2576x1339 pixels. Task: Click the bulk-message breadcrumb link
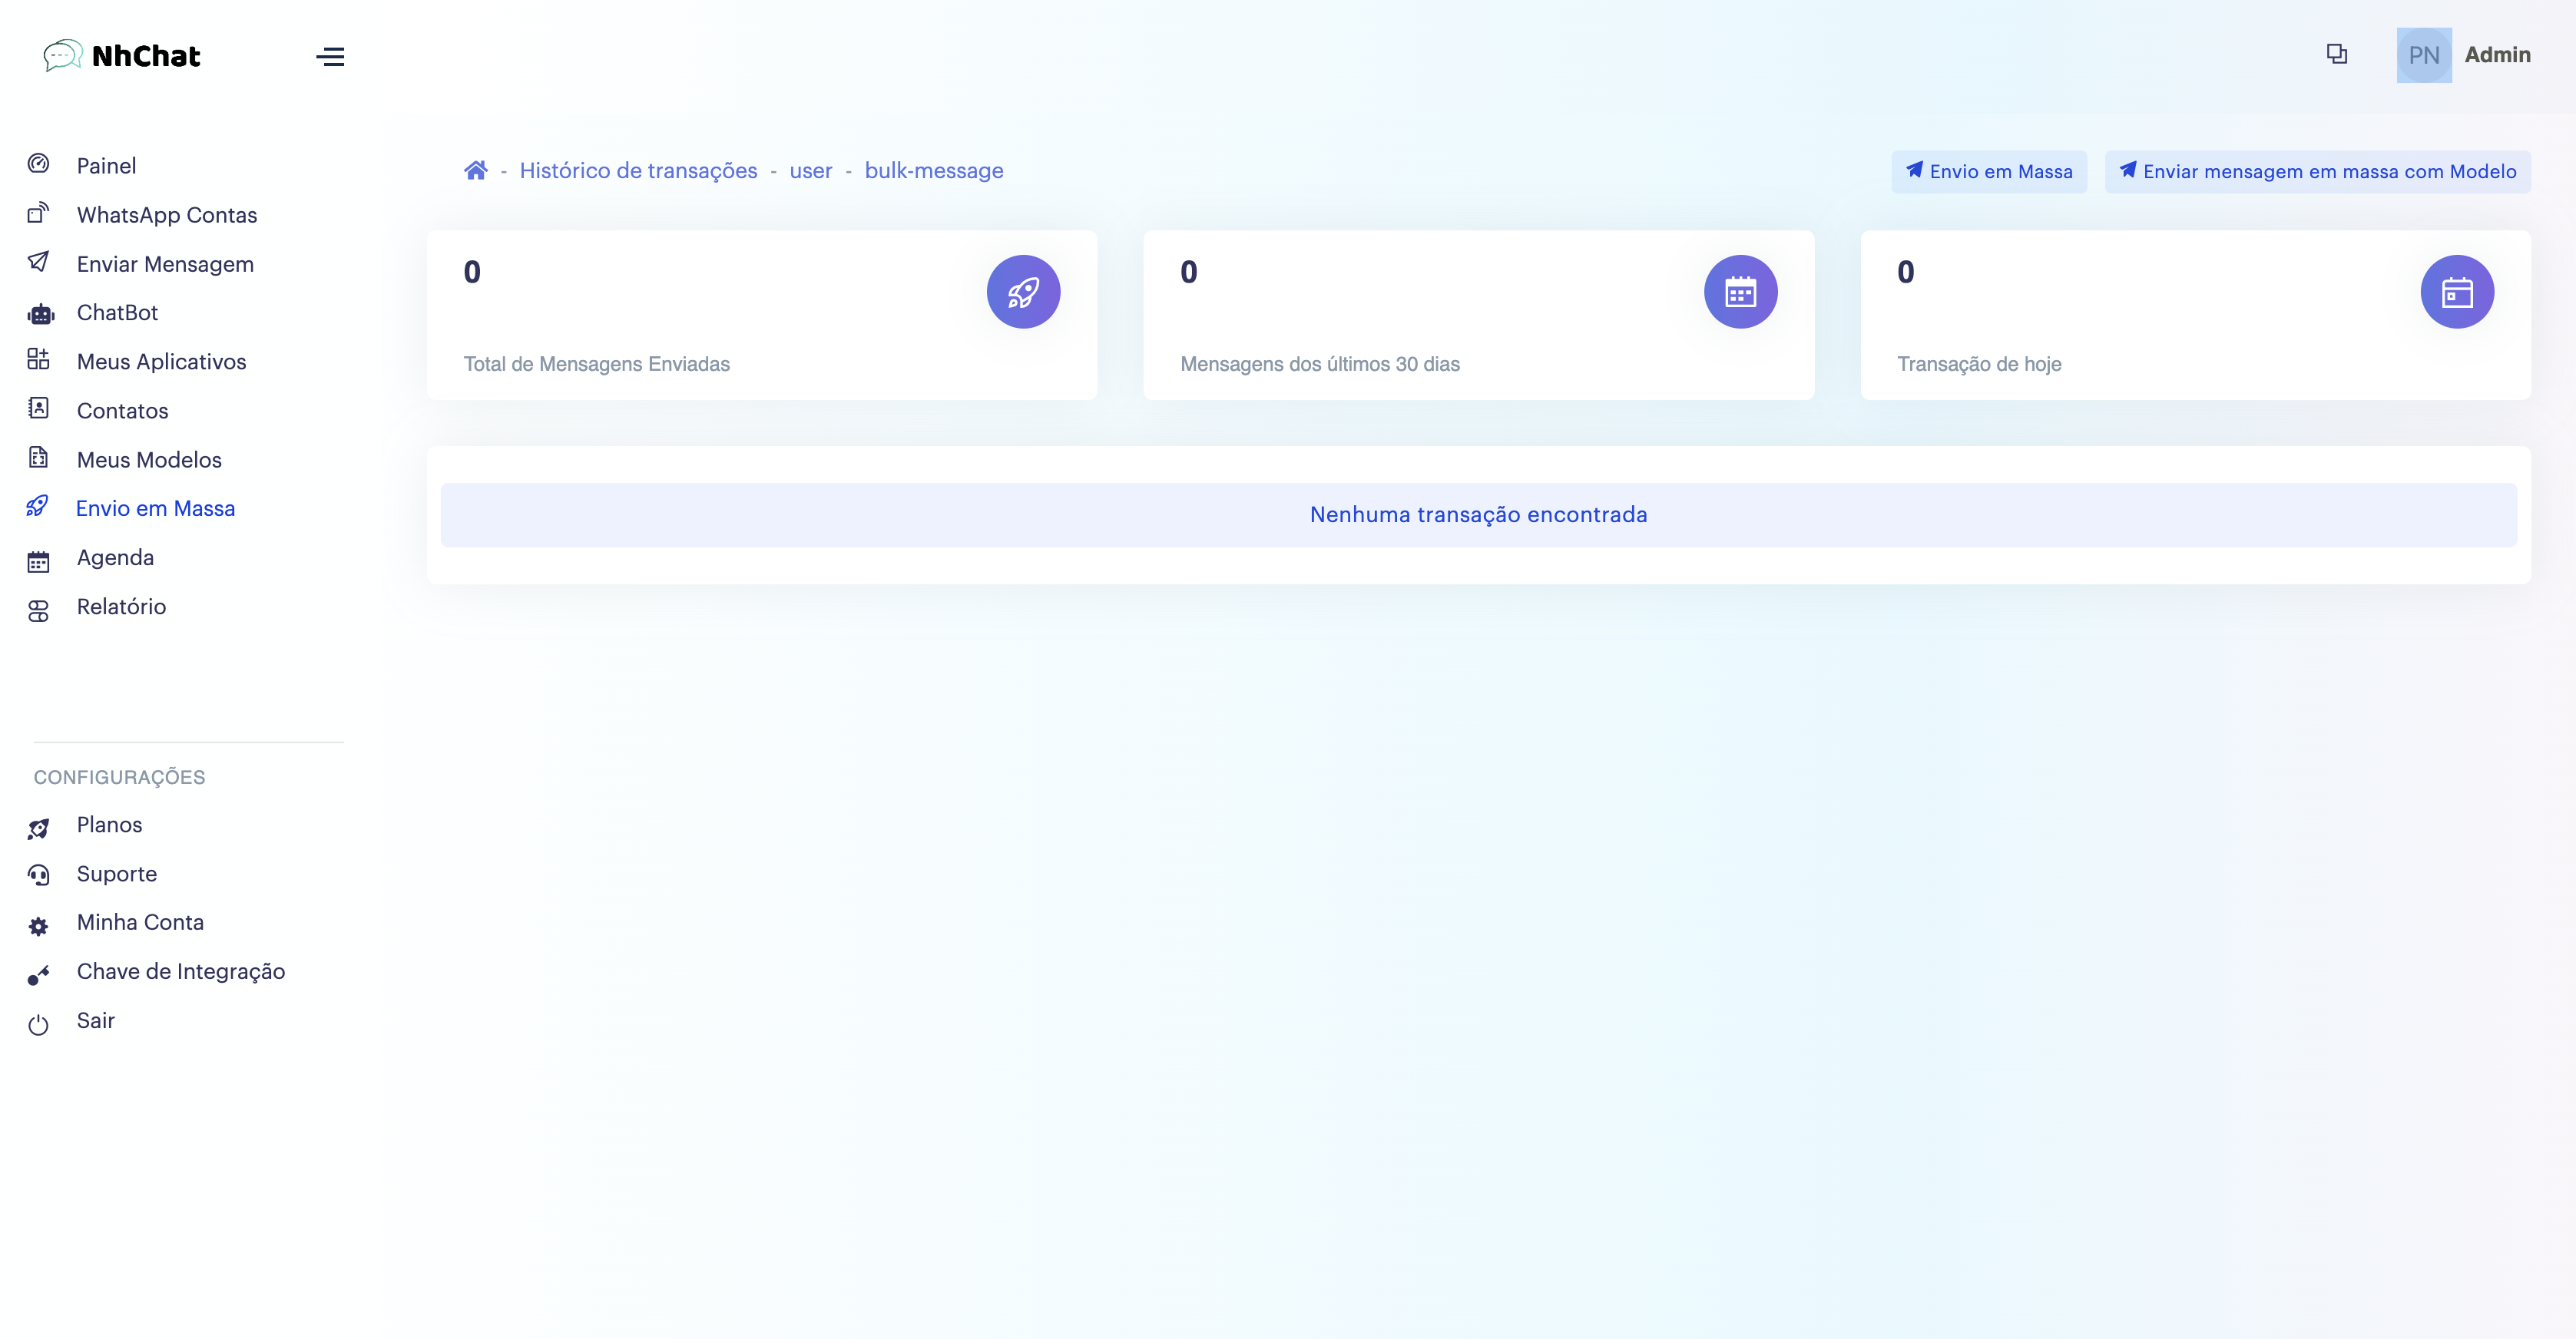[x=933, y=171]
